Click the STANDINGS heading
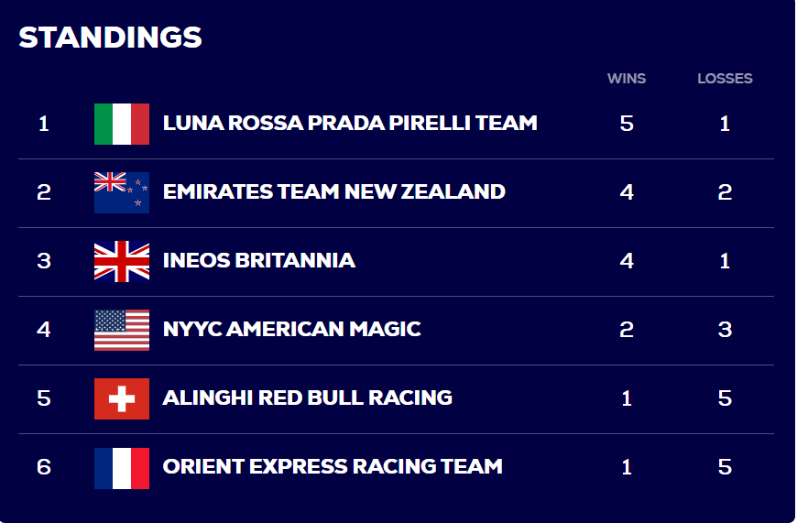This screenshot has width=797, height=523. [x=110, y=38]
